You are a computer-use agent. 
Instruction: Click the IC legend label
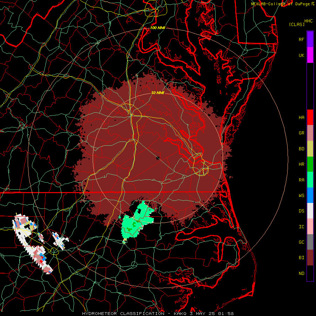pos(301,226)
